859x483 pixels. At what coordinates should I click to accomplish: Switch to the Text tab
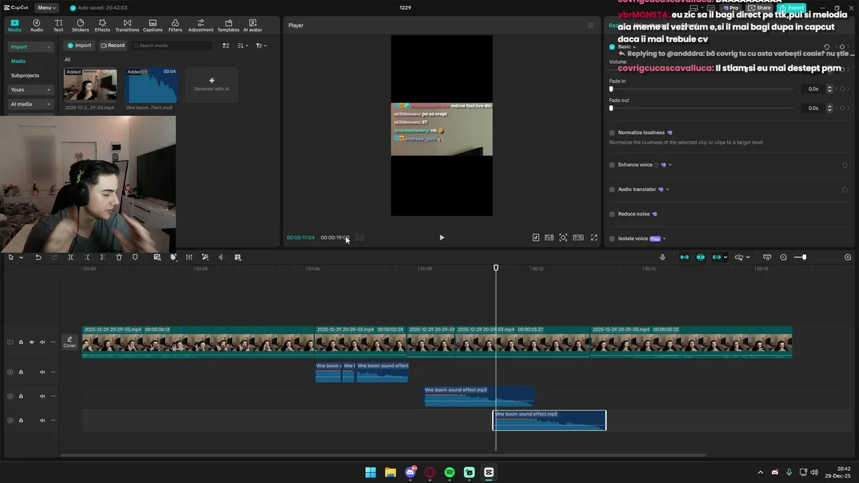pyautogui.click(x=58, y=25)
